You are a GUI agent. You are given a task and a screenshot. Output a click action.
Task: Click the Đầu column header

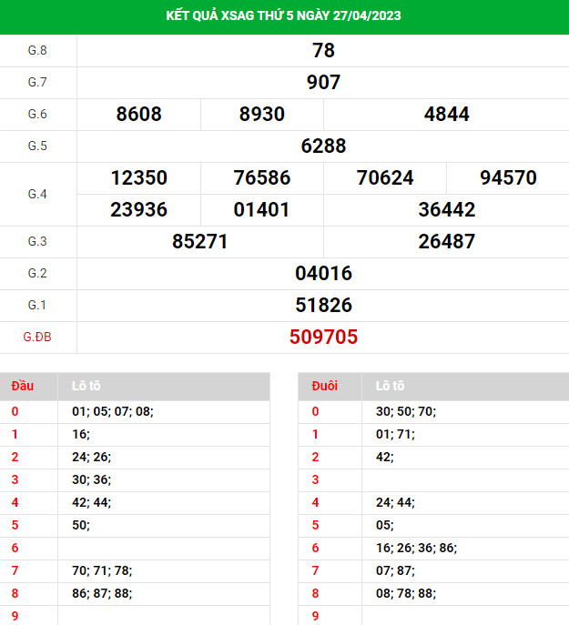tap(23, 387)
